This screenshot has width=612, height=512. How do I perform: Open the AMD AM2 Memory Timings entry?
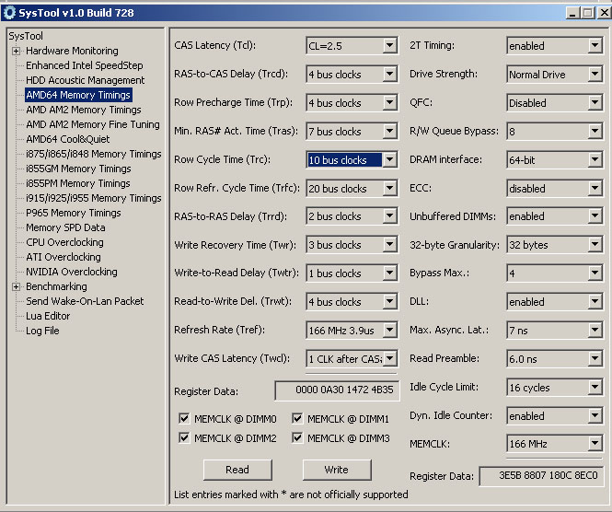[x=84, y=110]
